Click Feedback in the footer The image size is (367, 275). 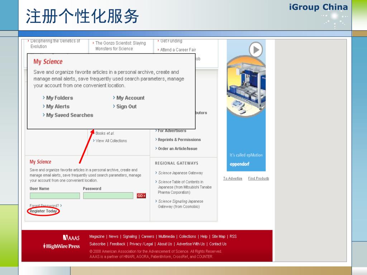(x=118, y=244)
